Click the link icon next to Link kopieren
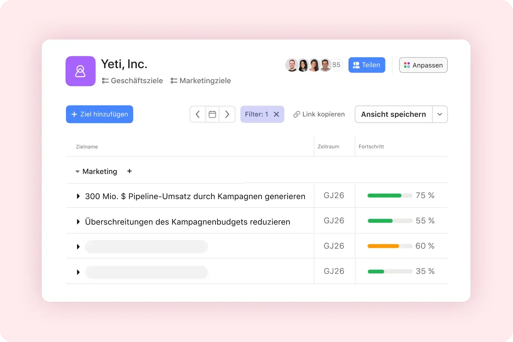 point(296,114)
